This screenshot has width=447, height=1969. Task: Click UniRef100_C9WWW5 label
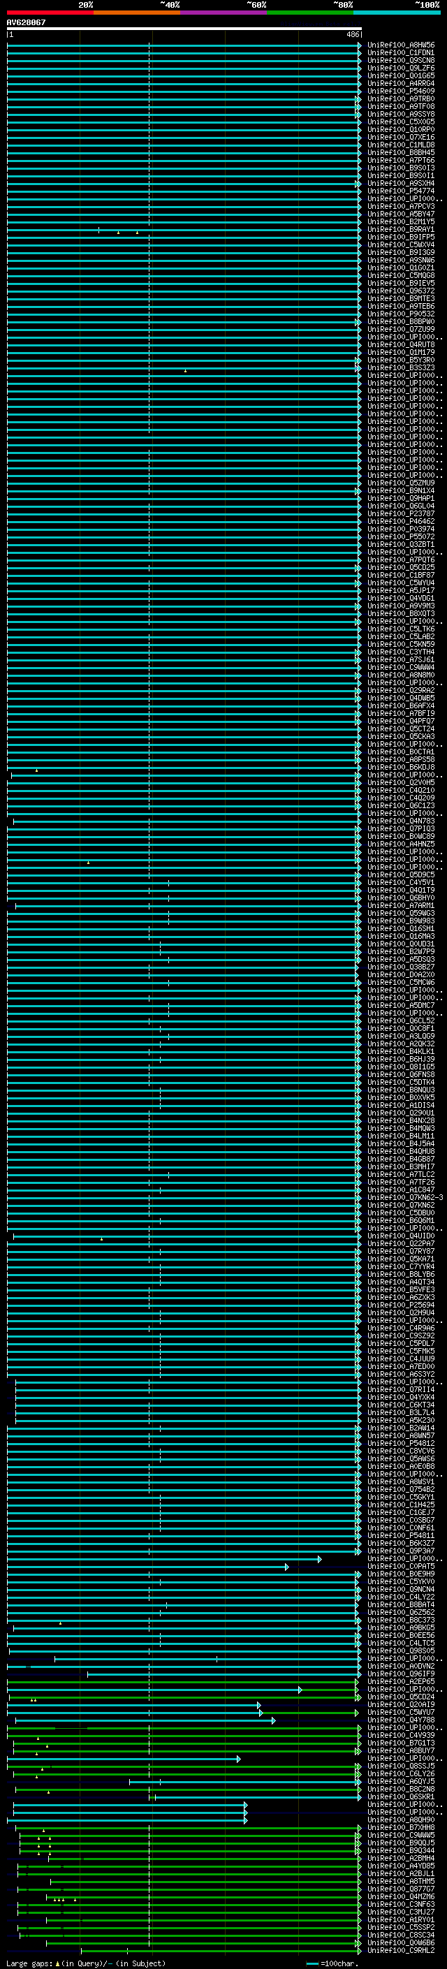401,1834
